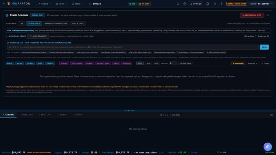Open the Tools menu
The width and height of the screenshot is (276, 155).
(61, 4)
